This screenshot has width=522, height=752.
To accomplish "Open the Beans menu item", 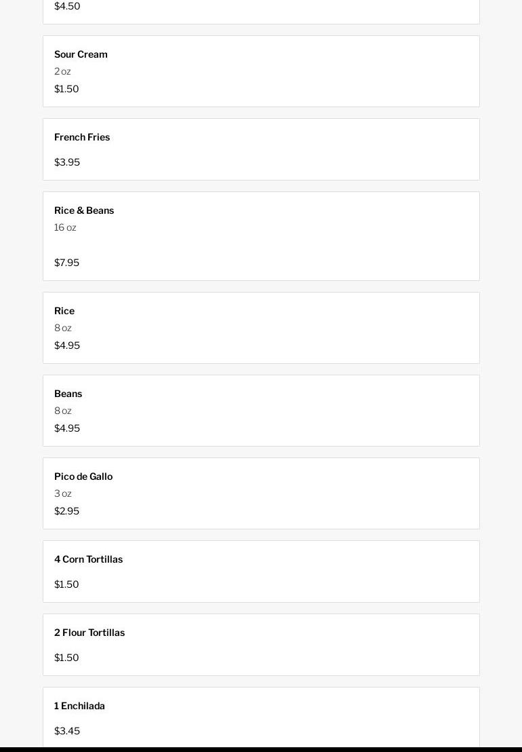I will (68, 394).
